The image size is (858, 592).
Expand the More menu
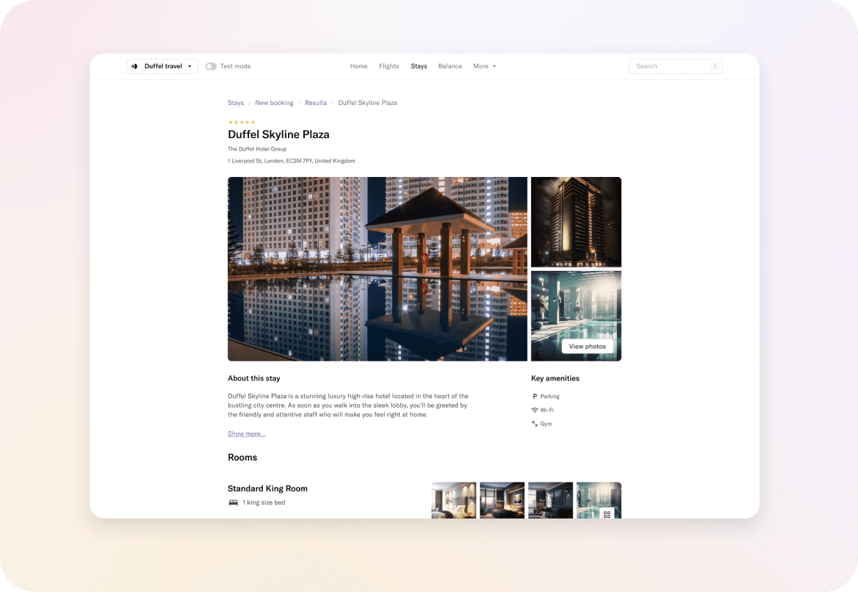point(484,66)
